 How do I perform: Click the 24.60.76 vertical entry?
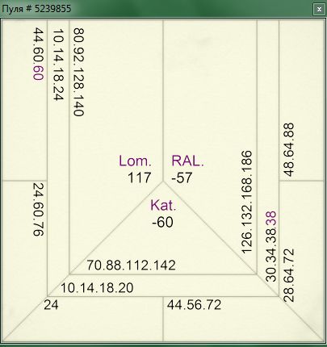point(38,210)
